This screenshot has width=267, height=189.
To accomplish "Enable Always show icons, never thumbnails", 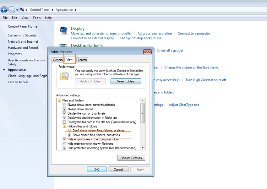I will click(64, 105).
